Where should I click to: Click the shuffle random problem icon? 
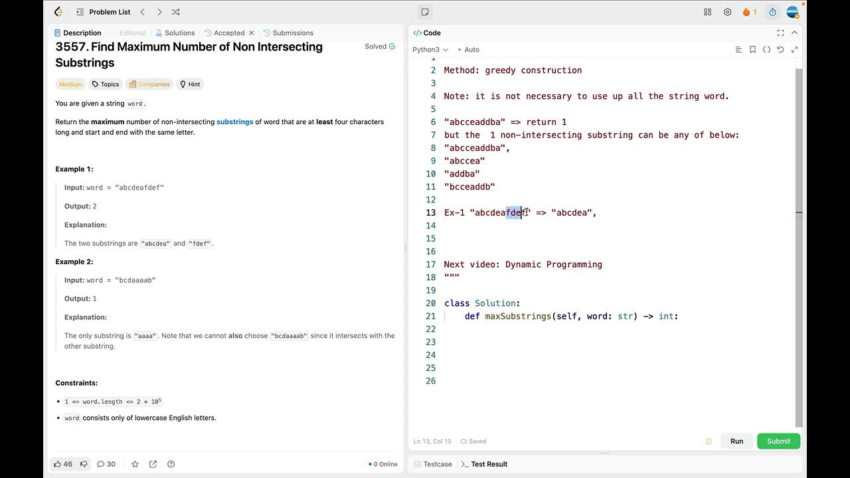pyautogui.click(x=175, y=12)
